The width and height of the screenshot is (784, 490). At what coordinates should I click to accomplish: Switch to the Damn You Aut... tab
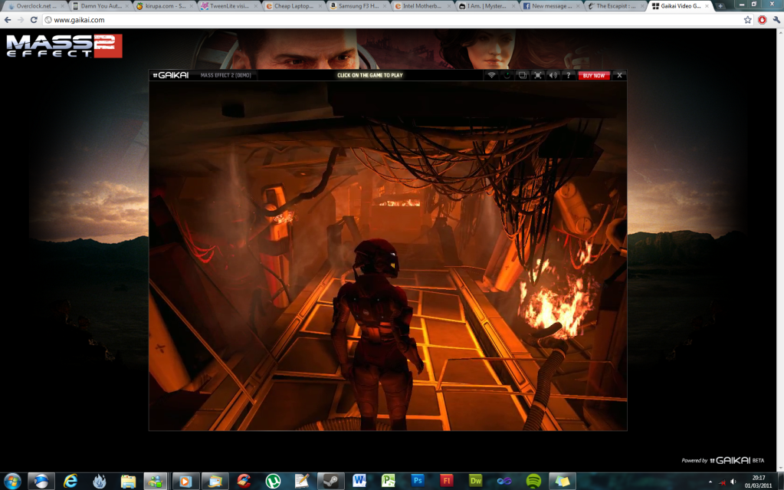(99, 6)
